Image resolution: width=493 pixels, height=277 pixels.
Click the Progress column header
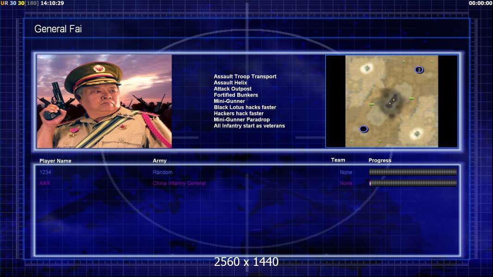click(380, 160)
